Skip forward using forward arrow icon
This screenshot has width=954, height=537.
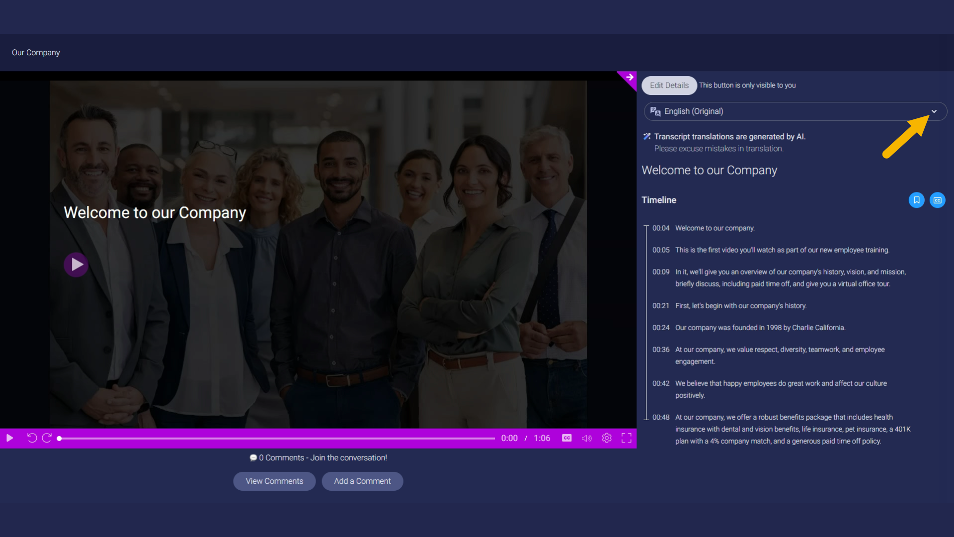tap(47, 438)
